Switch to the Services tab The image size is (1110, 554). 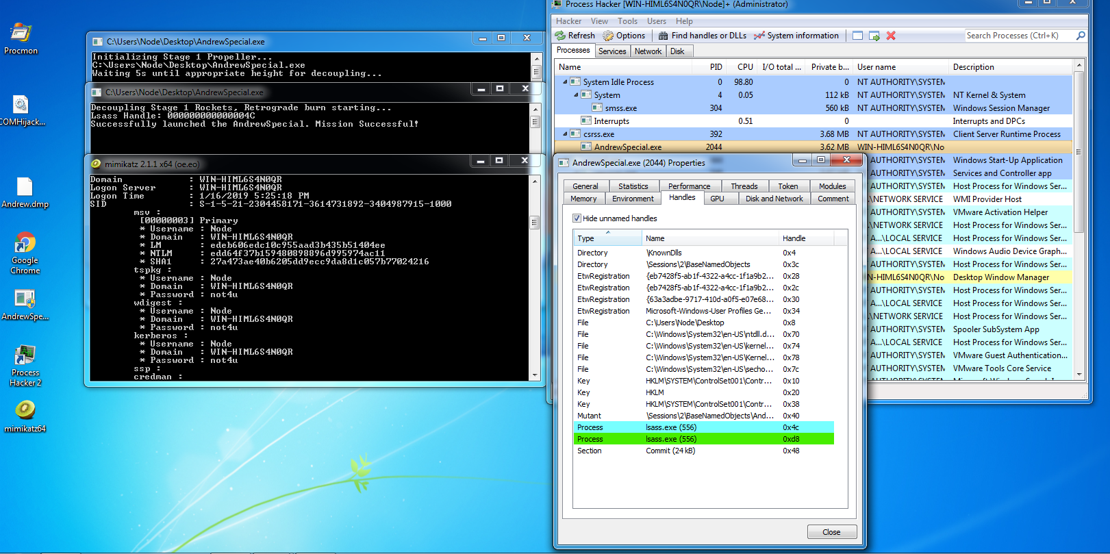(x=612, y=51)
